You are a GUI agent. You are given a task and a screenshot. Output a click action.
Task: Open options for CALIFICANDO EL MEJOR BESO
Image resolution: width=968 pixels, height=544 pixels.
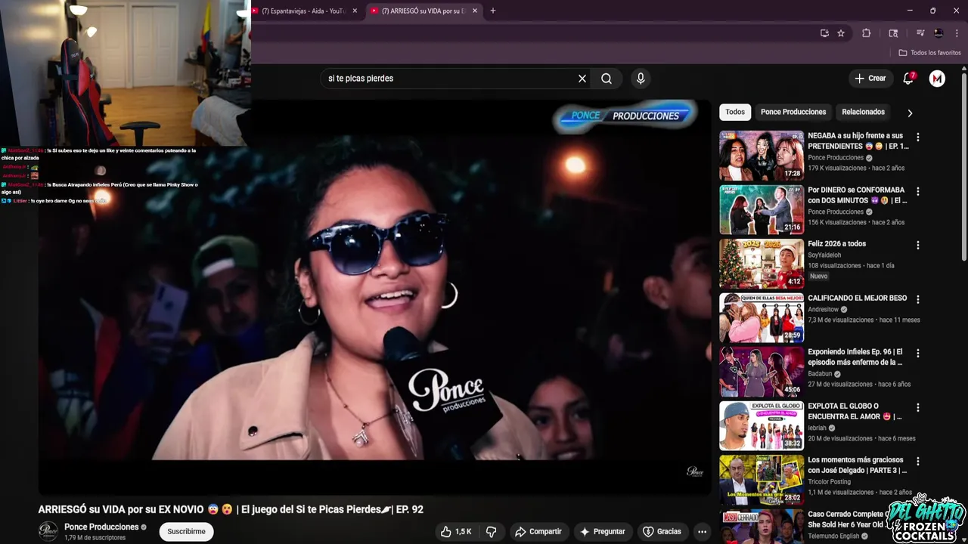click(918, 300)
